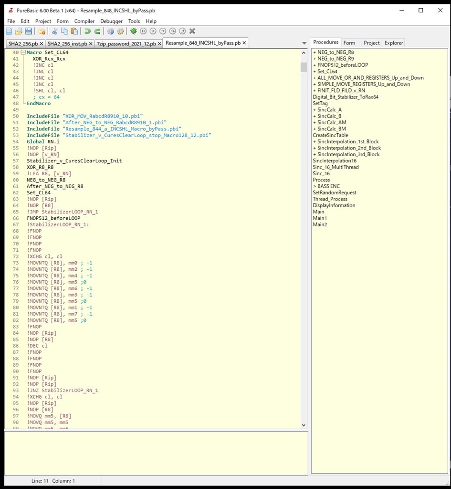This screenshot has height=489, width=451.
Task: Select Sinc_16_MultiThread procedure
Action: coord(336,167)
